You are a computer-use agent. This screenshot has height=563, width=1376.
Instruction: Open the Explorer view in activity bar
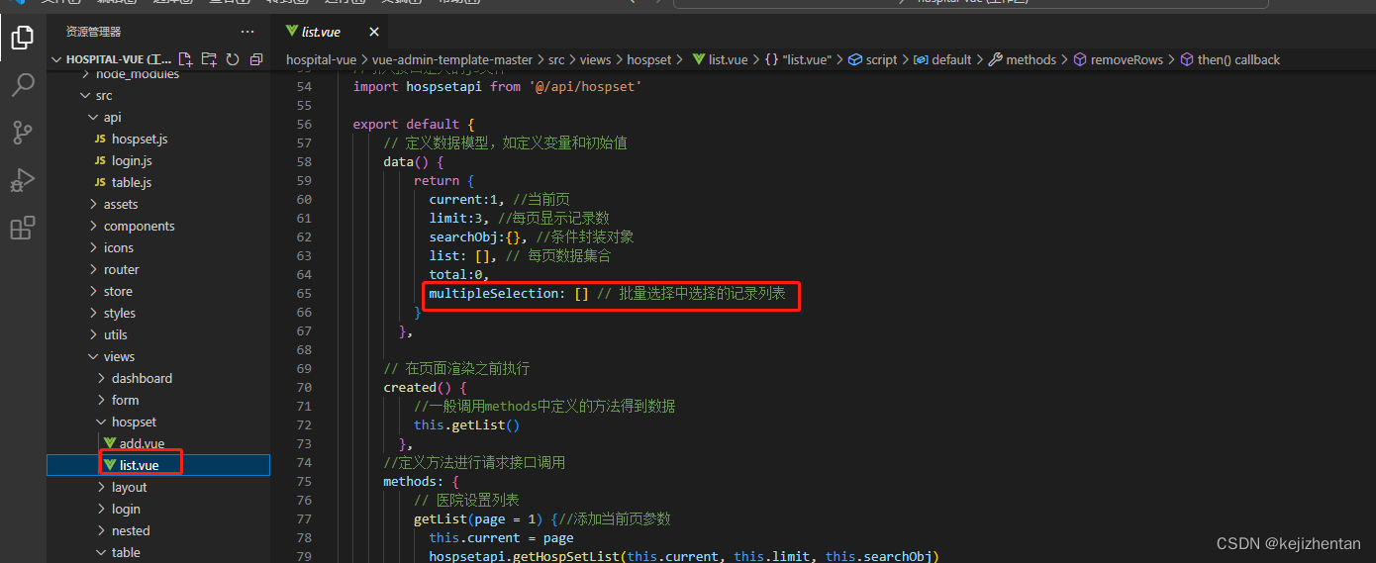tap(22, 38)
